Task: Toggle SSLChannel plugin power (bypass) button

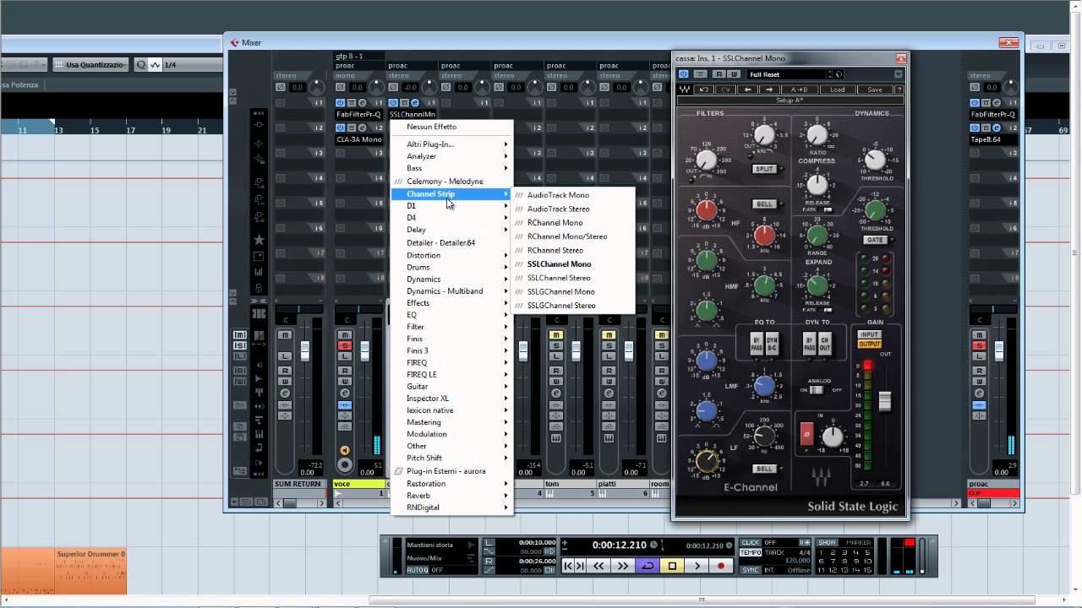Action: 684,74
